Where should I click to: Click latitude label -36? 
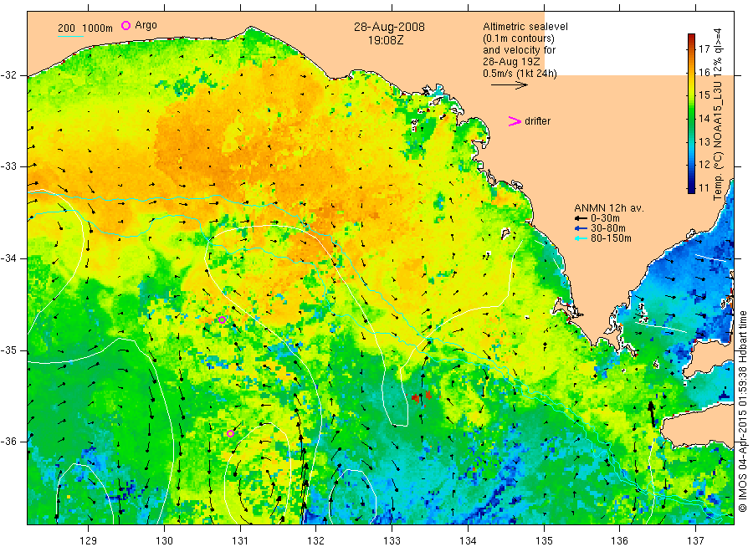point(8,442)
